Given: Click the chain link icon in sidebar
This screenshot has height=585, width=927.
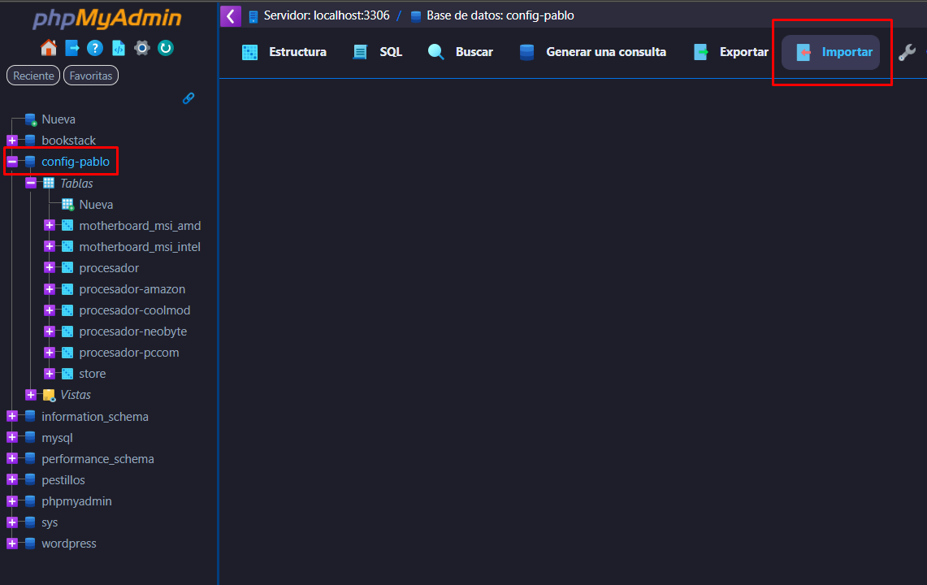Looking at the screenshot, I should (x=188, y=98).
